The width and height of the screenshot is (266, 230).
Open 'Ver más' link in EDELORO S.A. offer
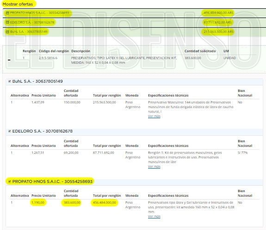pyautogui.click(x=154, y=166)
